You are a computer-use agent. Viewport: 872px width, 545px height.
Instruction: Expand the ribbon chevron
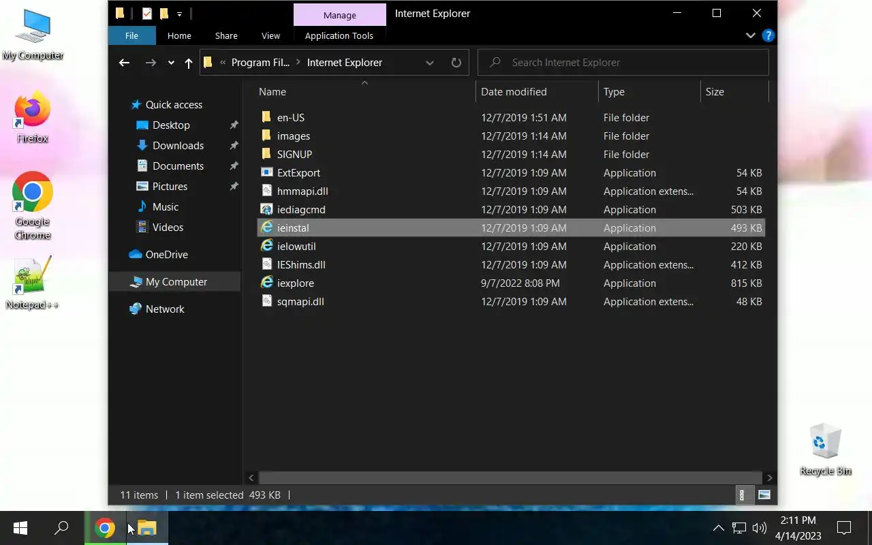pos(750,35)
